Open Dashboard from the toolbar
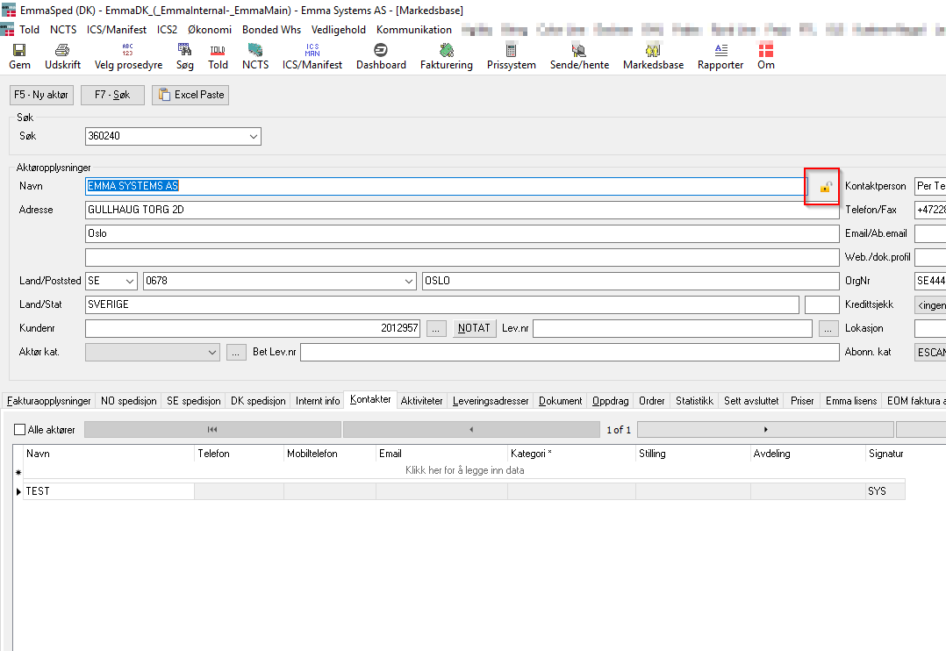Image resolution: width=946 pixels, height=651 pixels. [381, 50]
